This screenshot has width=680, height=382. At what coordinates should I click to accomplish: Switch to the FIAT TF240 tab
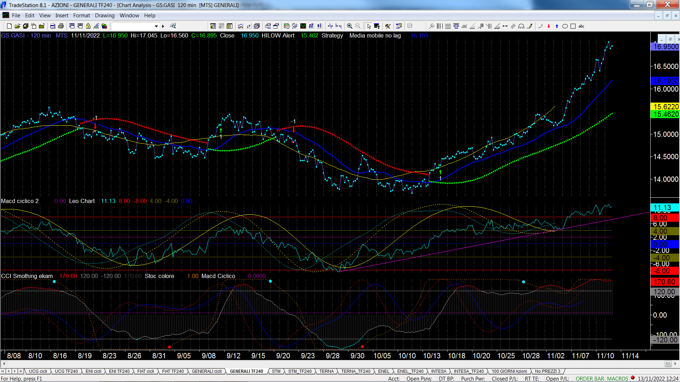173,371
